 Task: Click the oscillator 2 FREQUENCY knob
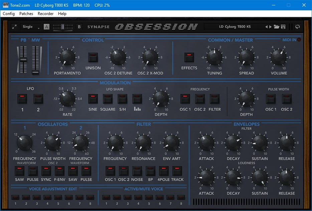click(x=81, y=143)
